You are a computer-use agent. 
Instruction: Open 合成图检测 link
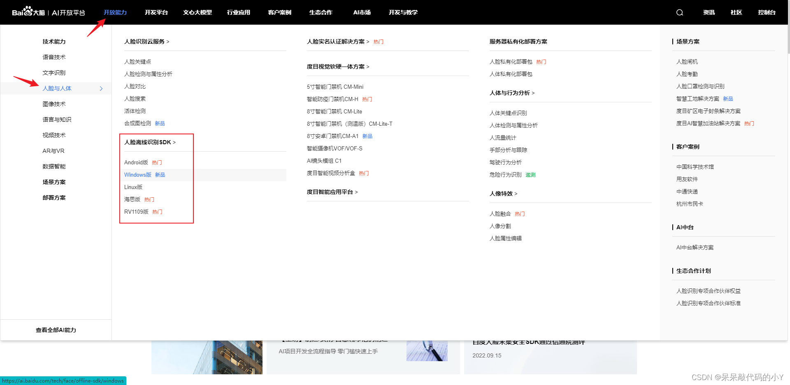tap(137, 123)
